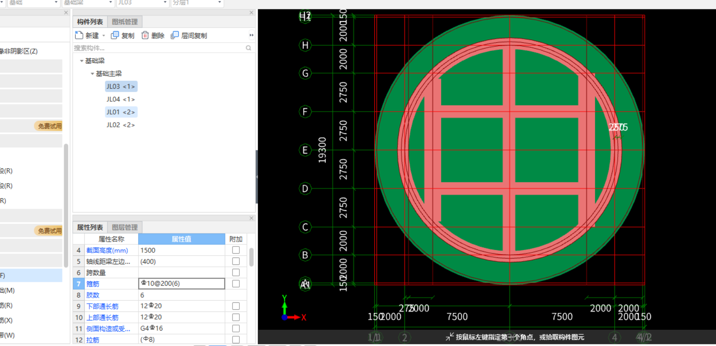Switch to the 构件列表 tab
Image resolution: width=716 pixels, height=346 pixels.
pos(90,22)
